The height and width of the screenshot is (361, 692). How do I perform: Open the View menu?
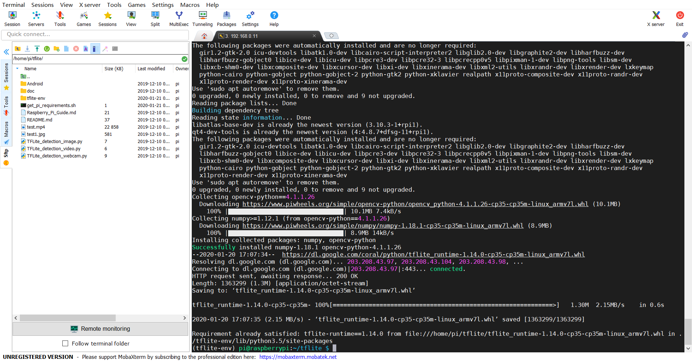click(66, 5)
